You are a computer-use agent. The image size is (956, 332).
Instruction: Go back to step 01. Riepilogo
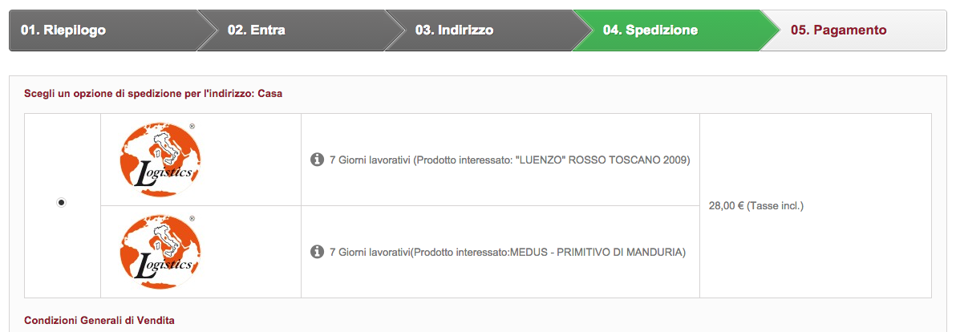point(64,30)
